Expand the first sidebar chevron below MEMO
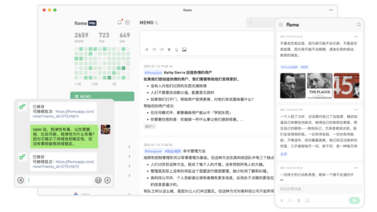Viewport: 377px width, 212px height. [x=129, y=147]
